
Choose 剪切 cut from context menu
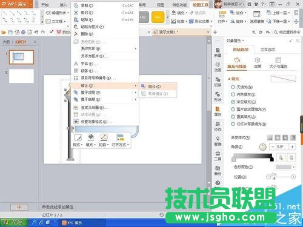[105, 13]
